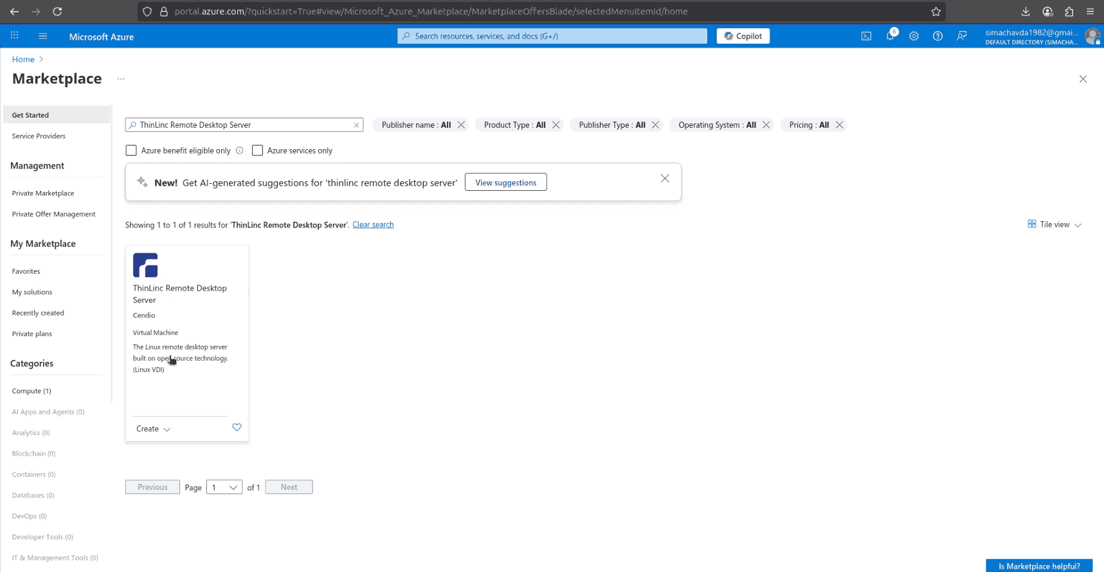The image size is (1104, 572).
Task: Open portal settings gear icon
Action: tap(914, 37)
